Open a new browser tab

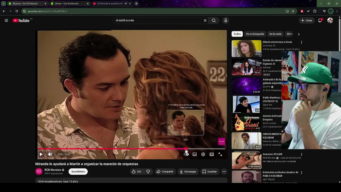(136, 4)
